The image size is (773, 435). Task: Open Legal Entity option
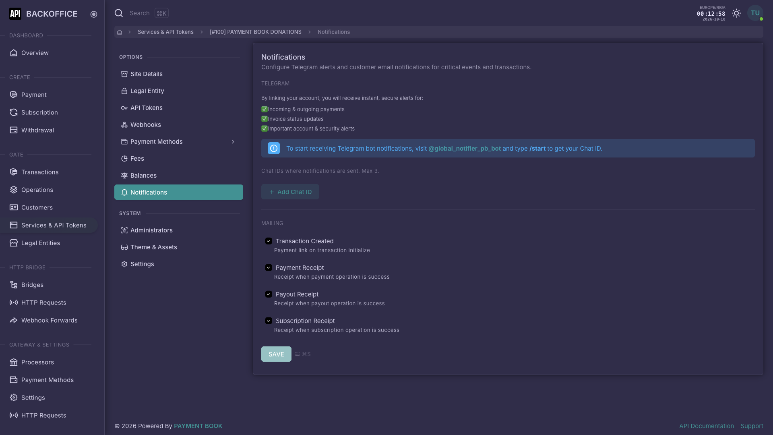[x=179, y=91]
